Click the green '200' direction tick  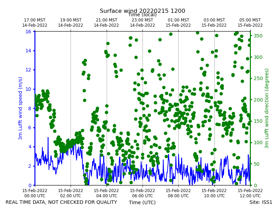(258, 100)
